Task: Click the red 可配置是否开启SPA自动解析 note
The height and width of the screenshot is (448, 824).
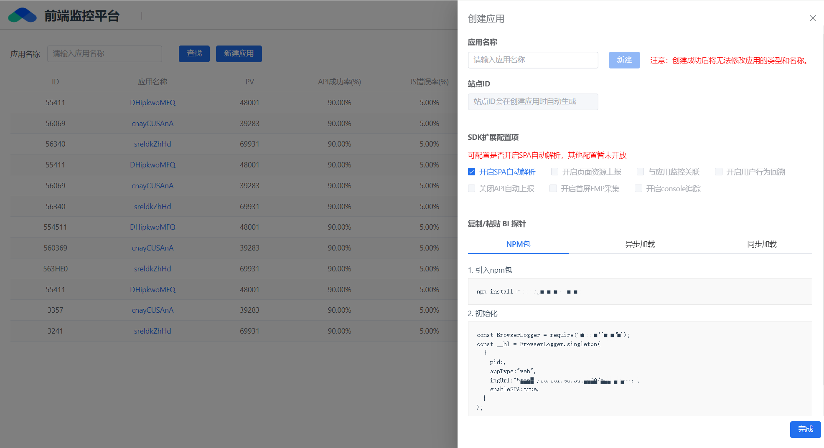Action: click(547, 155)
